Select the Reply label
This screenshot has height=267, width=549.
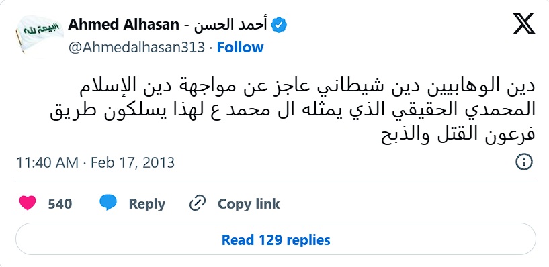pyautogui.click(x=147, y=204)
